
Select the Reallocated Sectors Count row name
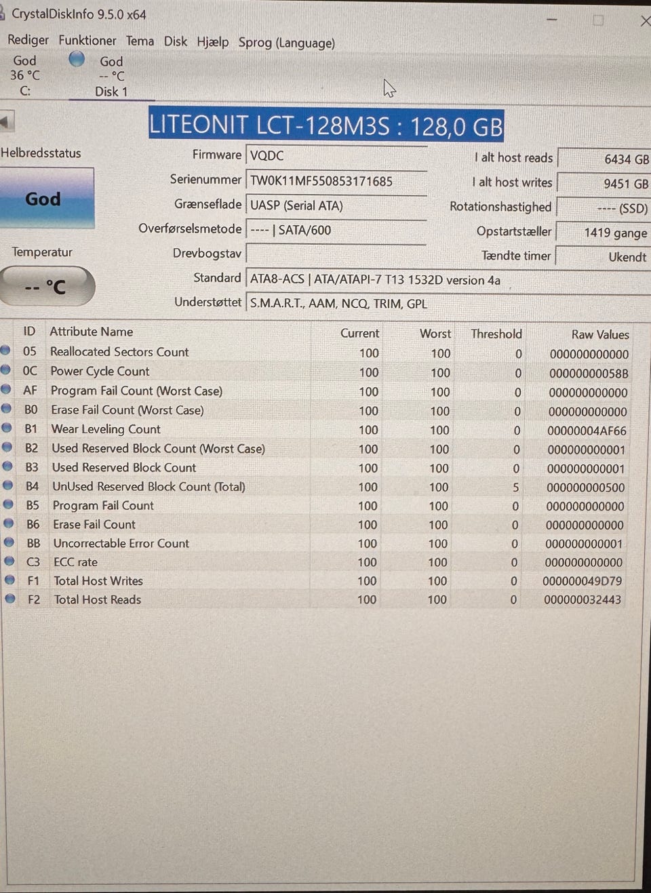119,352
